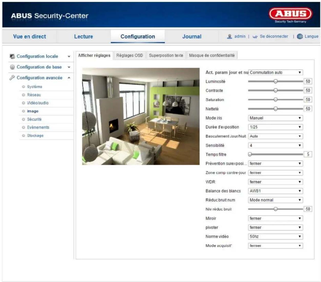
Task: Open the Prévention surexposition dropdown
Action: point(275,163)
